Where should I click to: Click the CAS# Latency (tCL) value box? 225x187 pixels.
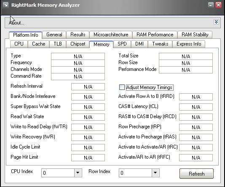click(196, 107)
